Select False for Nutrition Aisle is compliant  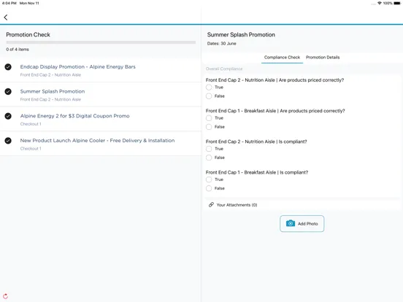[x=209, y=158]
